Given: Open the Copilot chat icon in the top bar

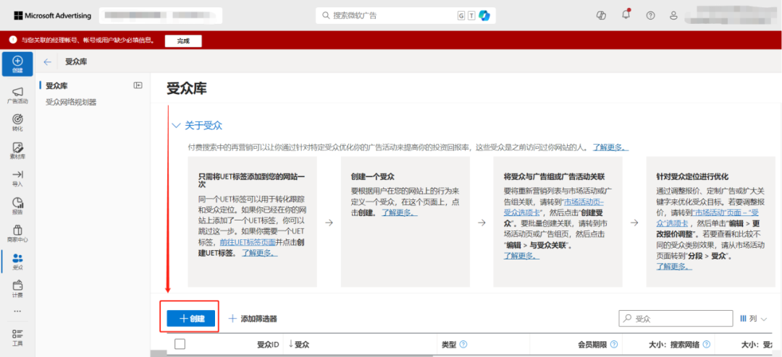Looking at the screenshot, I should pos(601,15).
